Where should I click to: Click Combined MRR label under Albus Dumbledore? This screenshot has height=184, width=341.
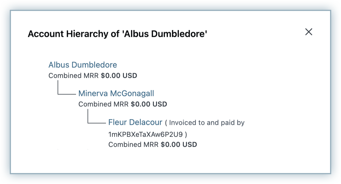click(x=74, y=76)
